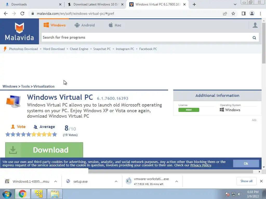
Task: Open the Photoshop Download link
Action: (23, 49)
